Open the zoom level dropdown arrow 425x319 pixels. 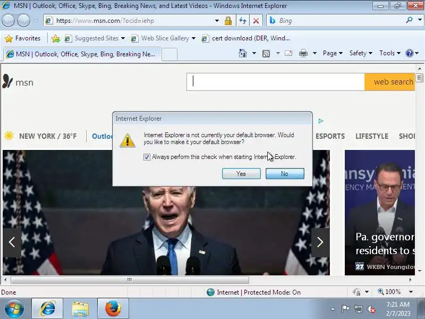click(x=411, y=292)
